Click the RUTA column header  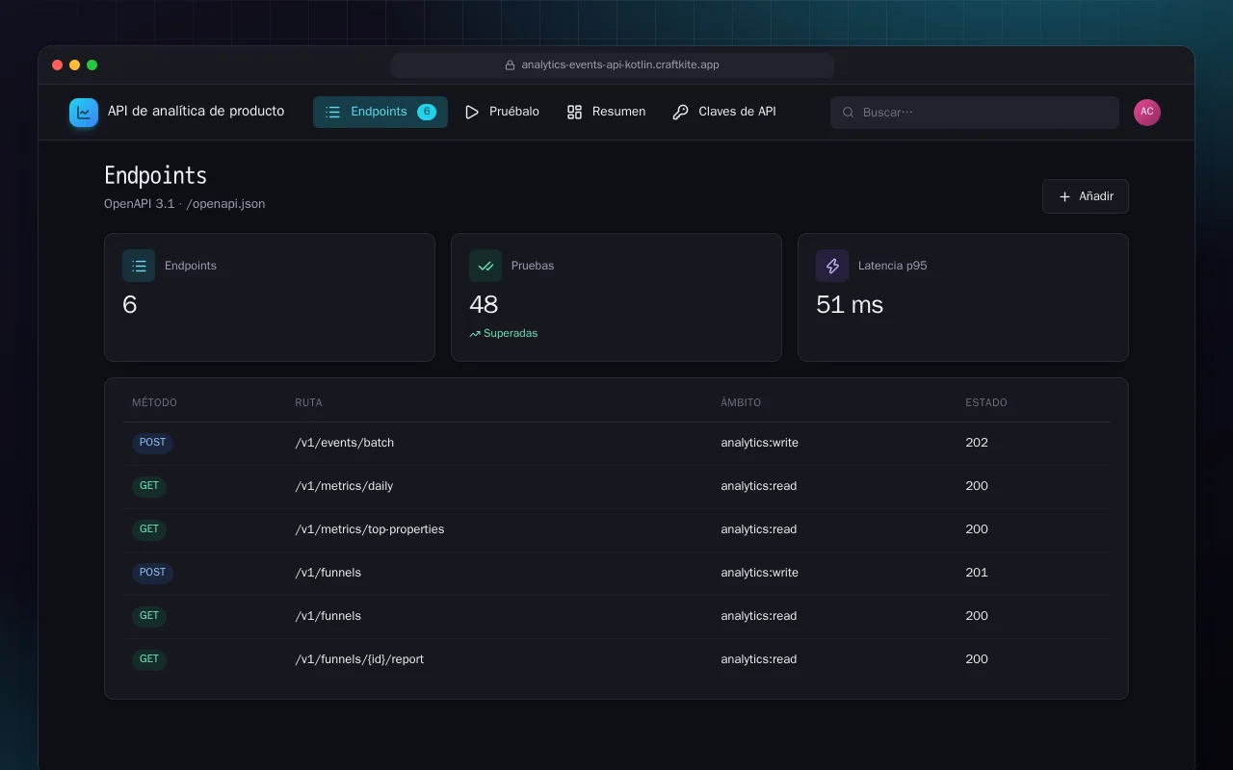tap(308, 402)
